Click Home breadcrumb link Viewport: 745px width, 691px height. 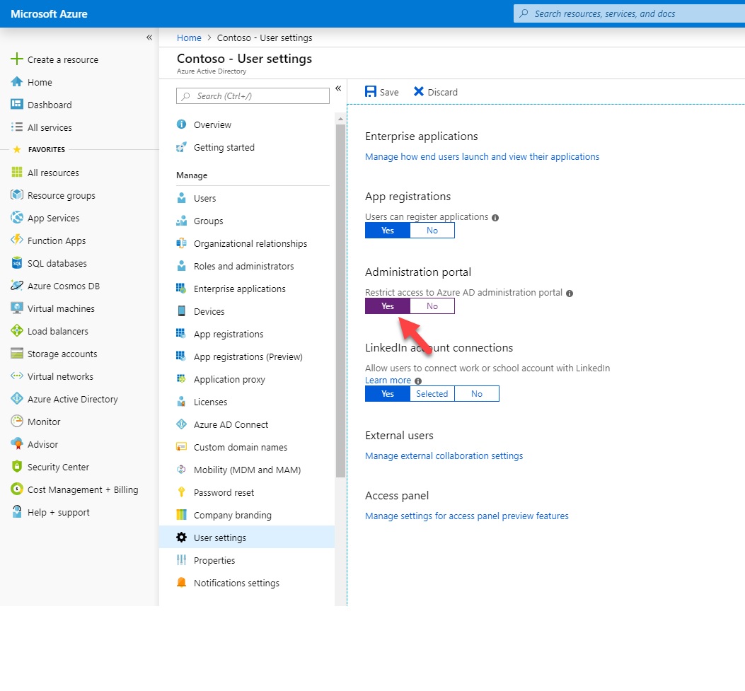tap(189, 38)
